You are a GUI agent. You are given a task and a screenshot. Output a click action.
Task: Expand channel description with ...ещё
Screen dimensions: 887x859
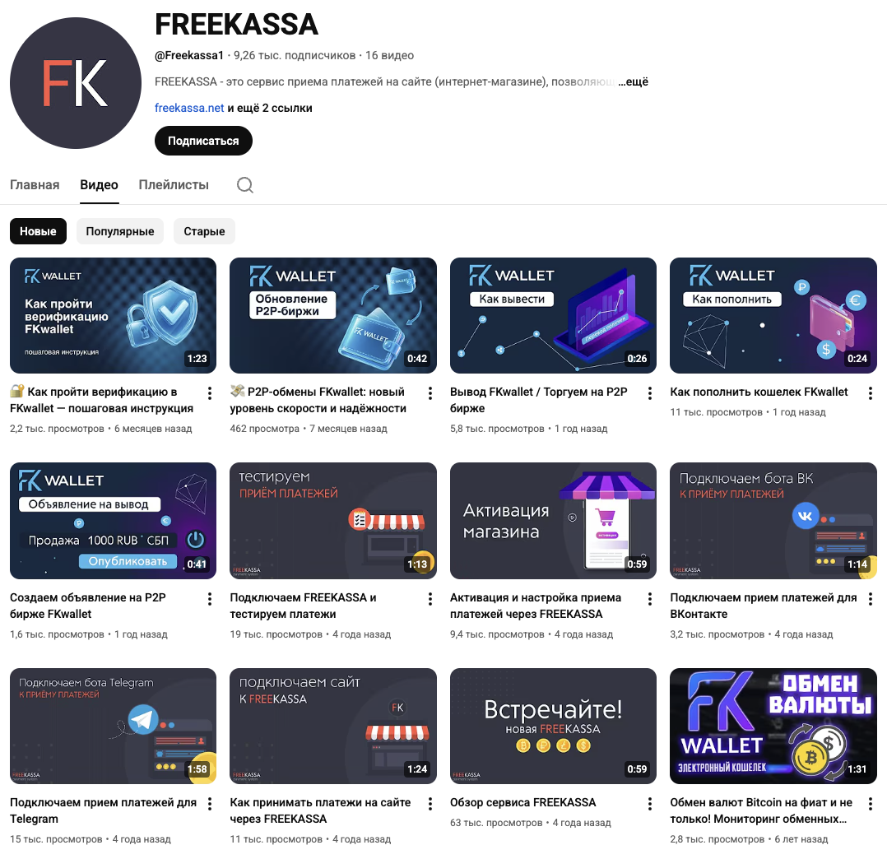tap(633, 82)
